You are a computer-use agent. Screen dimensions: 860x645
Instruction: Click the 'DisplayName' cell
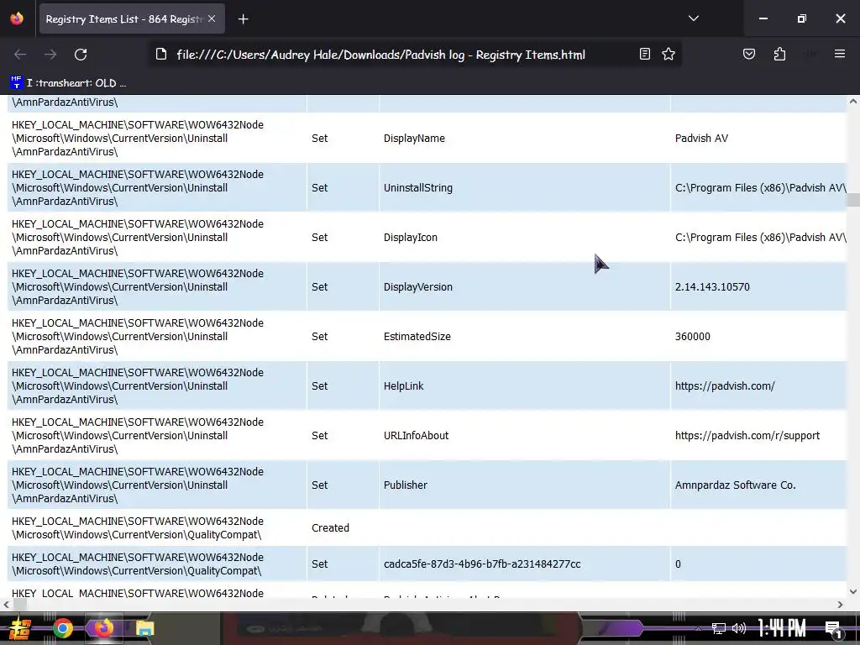[x=524, y=139]
